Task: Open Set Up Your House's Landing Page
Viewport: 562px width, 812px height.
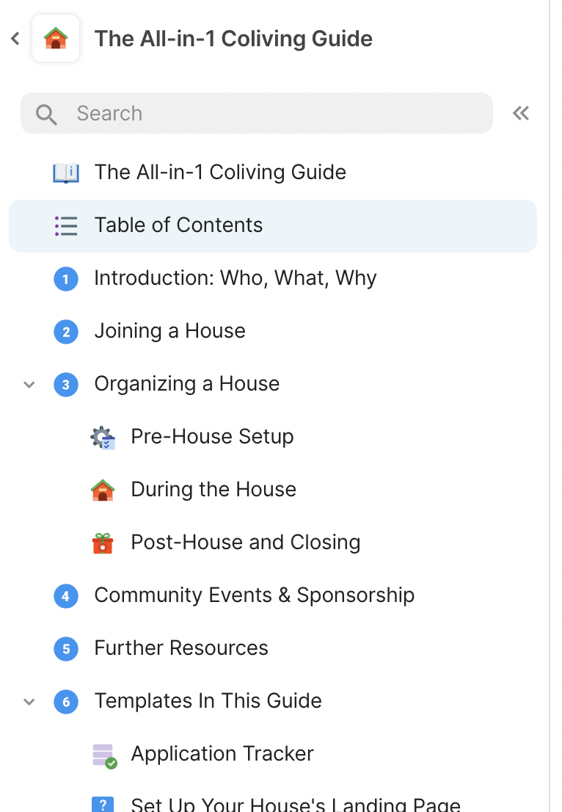Action: pos(295,803)
